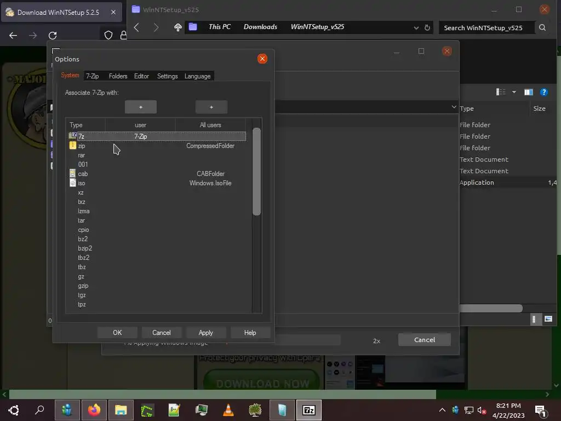The height and width of the screenshot is (421, 561).
Task: Open the Start menu on the taskbar
Action: pos(14,410)
